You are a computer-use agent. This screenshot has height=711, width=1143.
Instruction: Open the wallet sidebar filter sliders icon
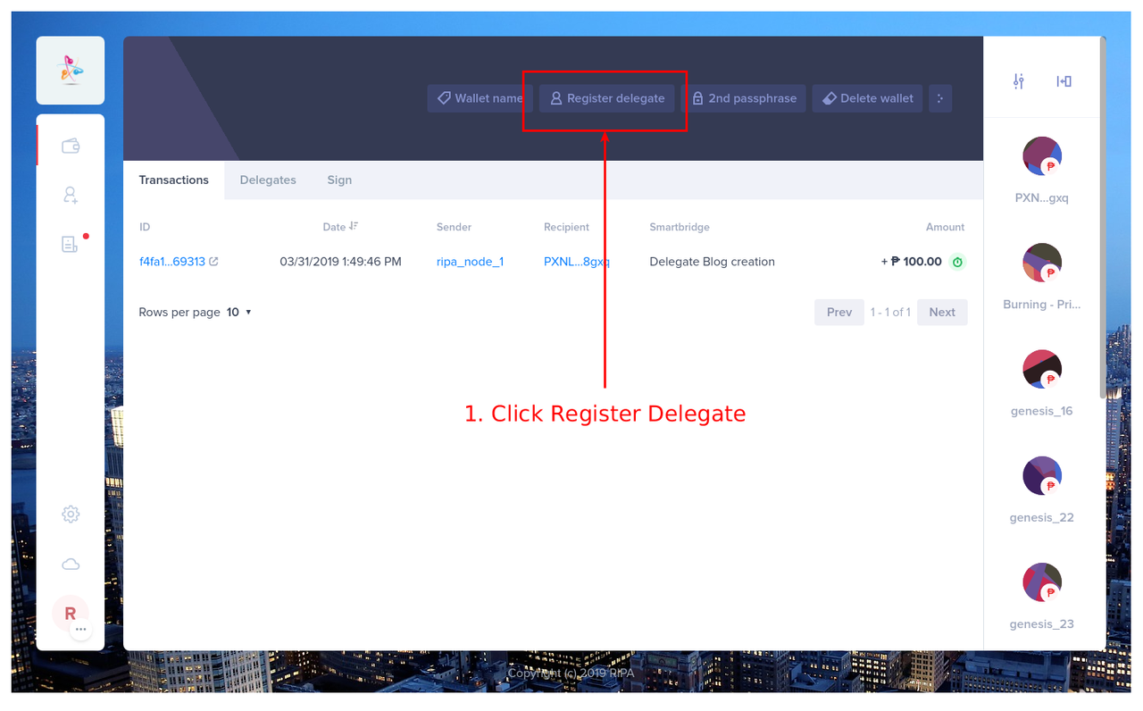click(1019, 81)
